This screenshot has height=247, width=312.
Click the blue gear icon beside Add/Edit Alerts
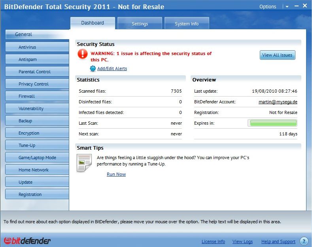(x=93, y=68)
